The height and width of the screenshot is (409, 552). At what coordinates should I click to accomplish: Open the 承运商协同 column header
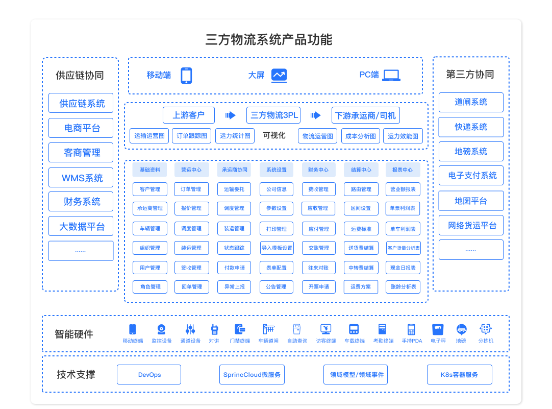tap(234, 170)
